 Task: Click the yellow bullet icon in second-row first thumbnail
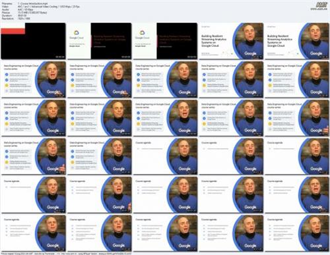tap(7, 85)
